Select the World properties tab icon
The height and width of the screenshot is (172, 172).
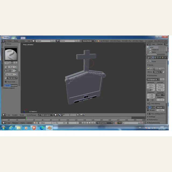[x=160, y=58]
